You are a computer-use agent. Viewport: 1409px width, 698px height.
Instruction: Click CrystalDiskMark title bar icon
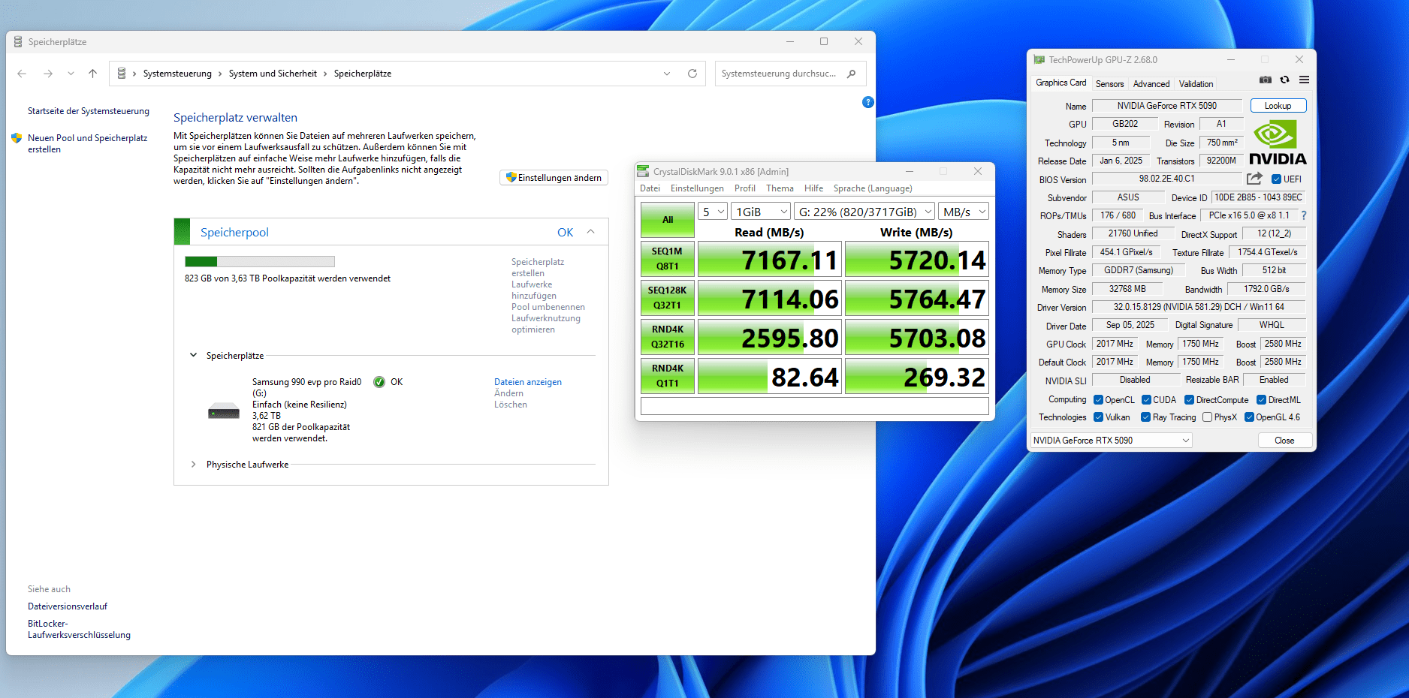(x=643, y=171)
